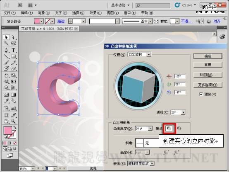Click the 更多选项 (More Options) button

(x=208, y=85)
